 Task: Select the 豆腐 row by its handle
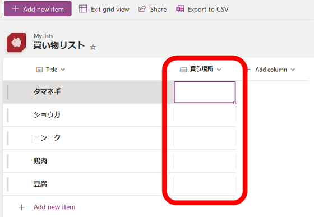point(8,184)
